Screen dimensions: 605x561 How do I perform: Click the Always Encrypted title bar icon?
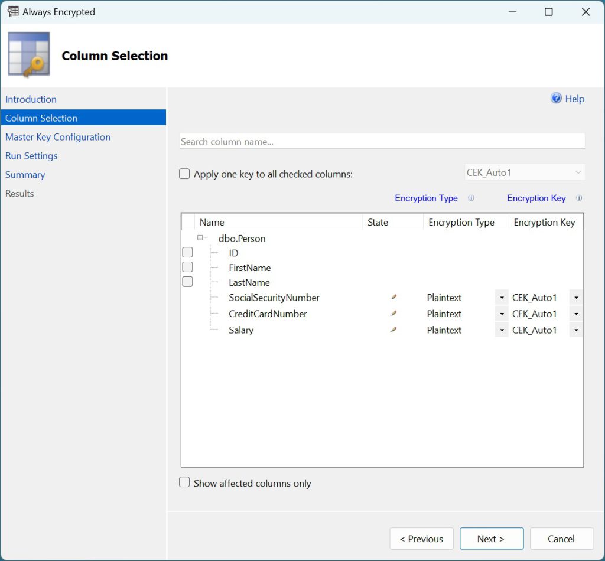pos(13,12)
